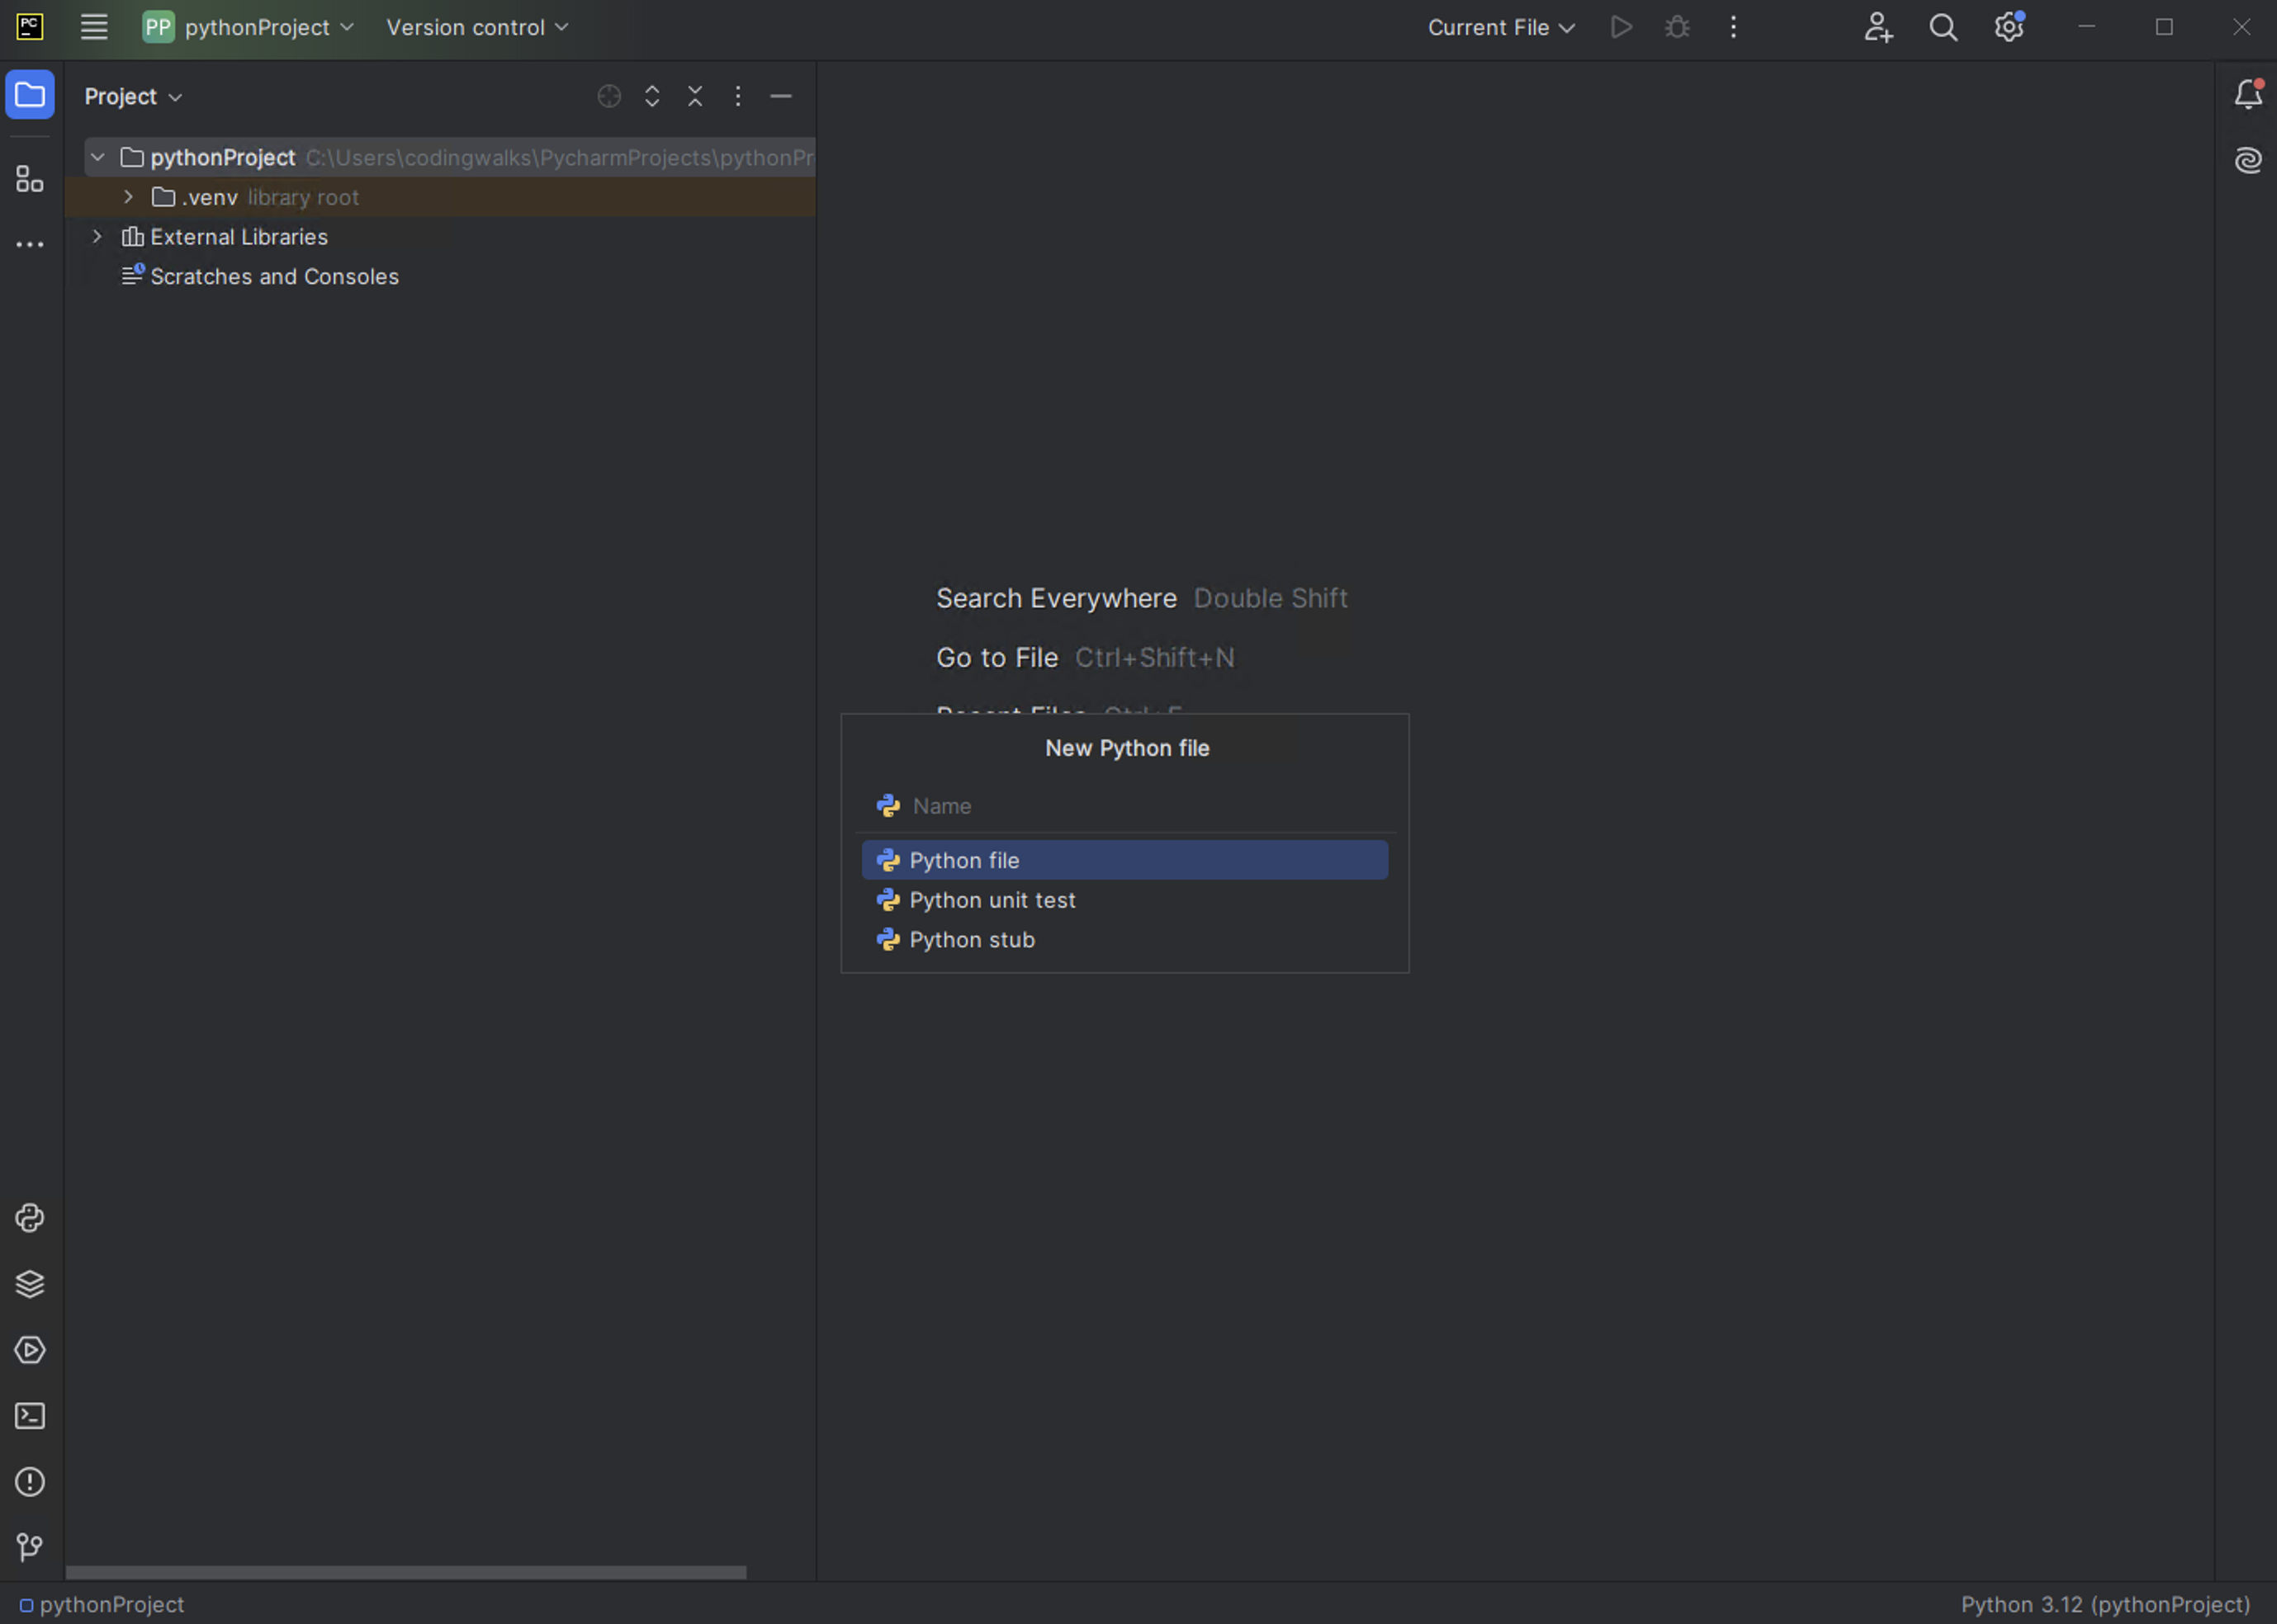Open the Problems tool window

pos(30,1482)
